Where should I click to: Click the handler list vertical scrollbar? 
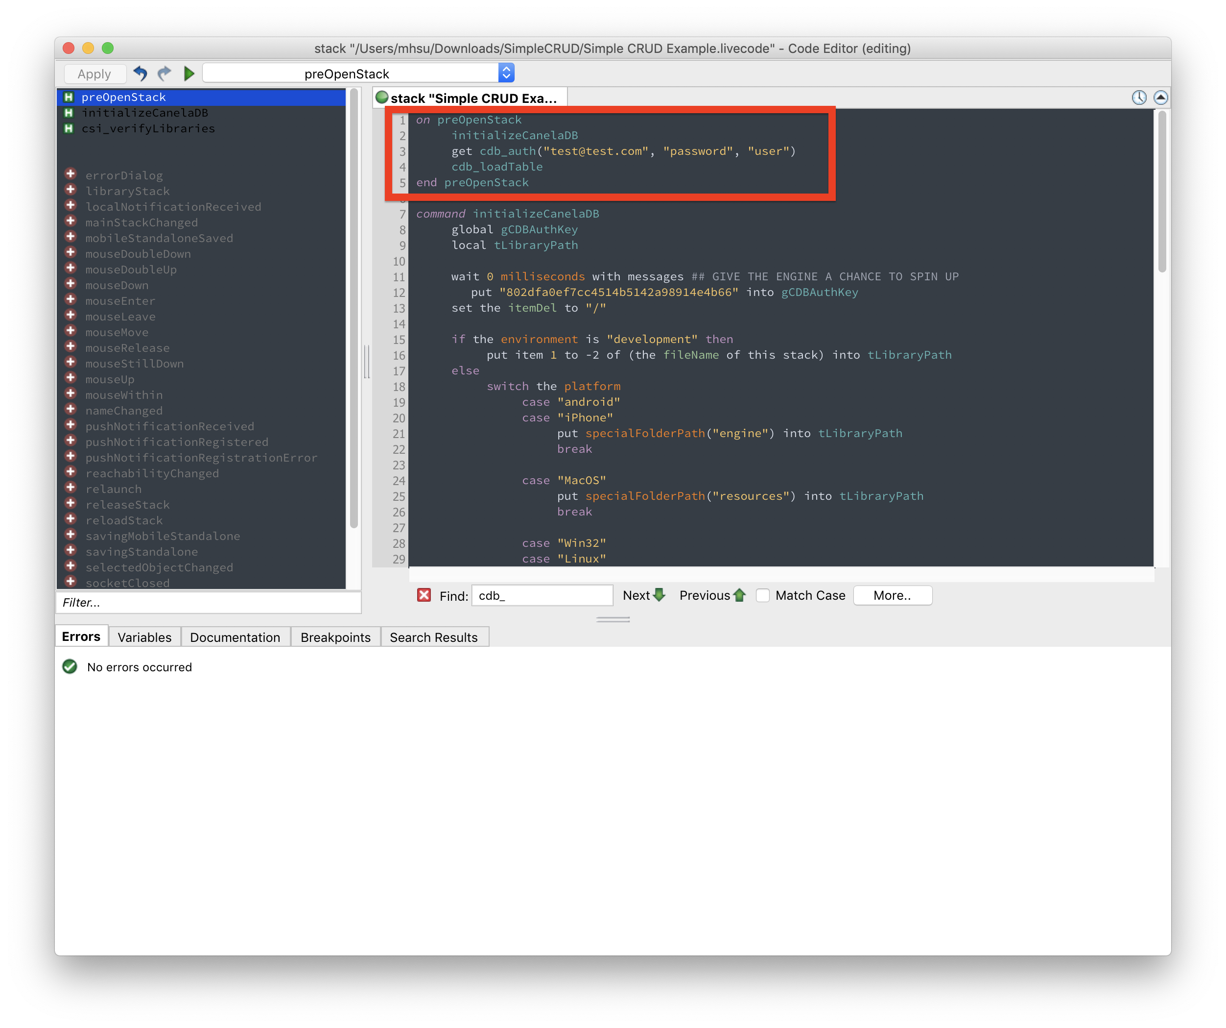[354, 308]
